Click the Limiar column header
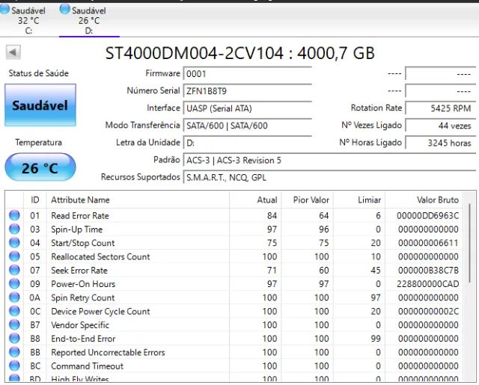This screenshot has width=479, height=385. point(359,200)
